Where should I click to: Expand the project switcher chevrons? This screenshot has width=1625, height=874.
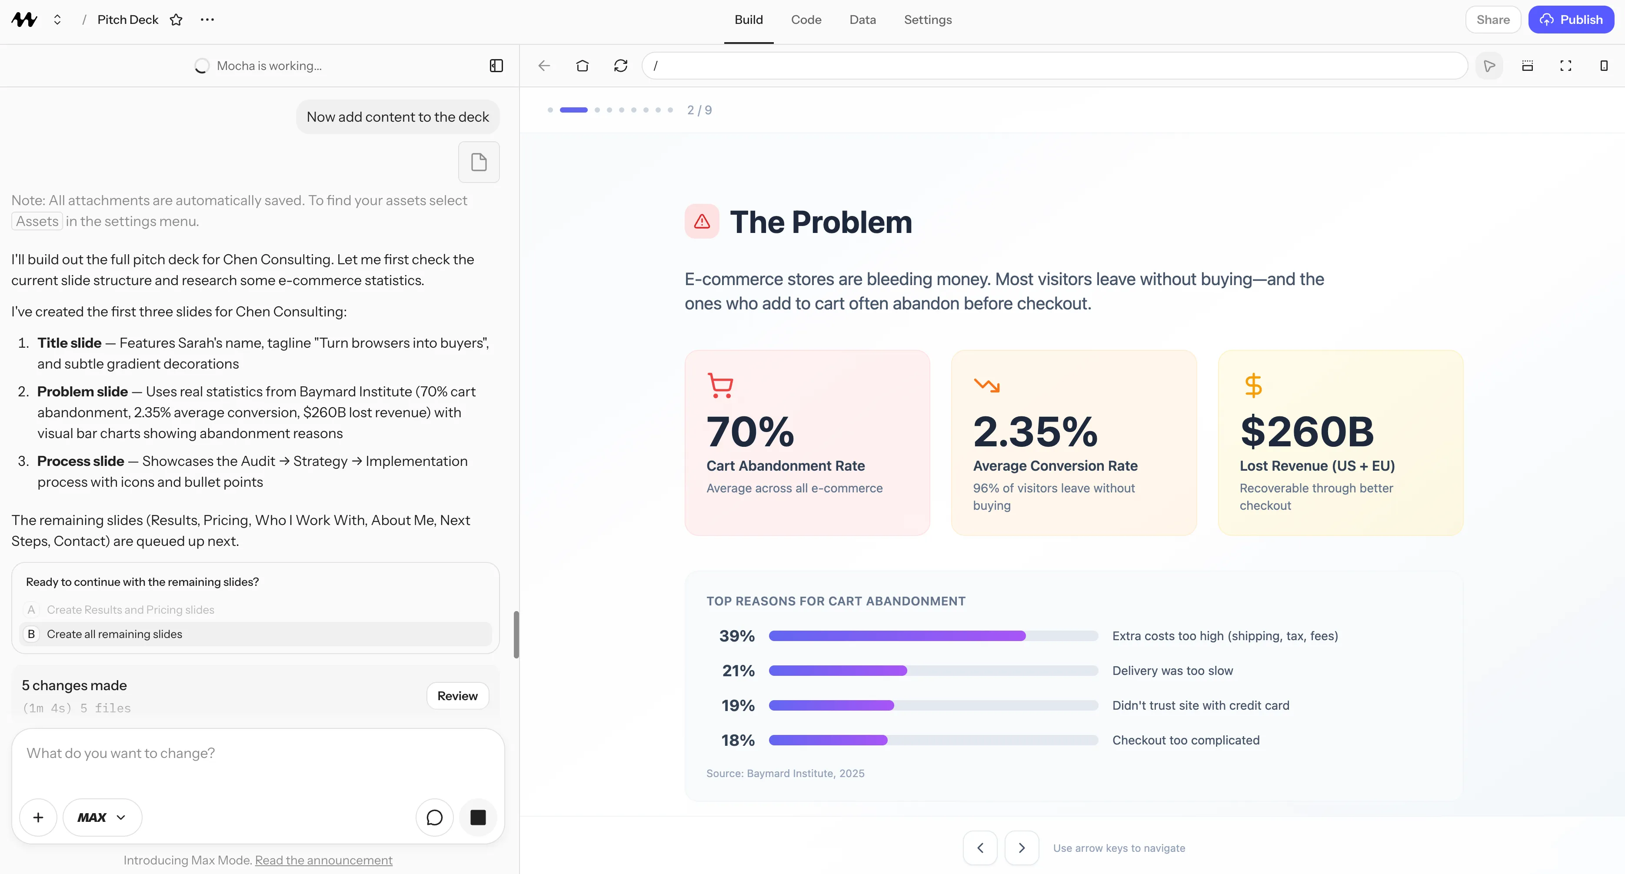tap(57, 20)
